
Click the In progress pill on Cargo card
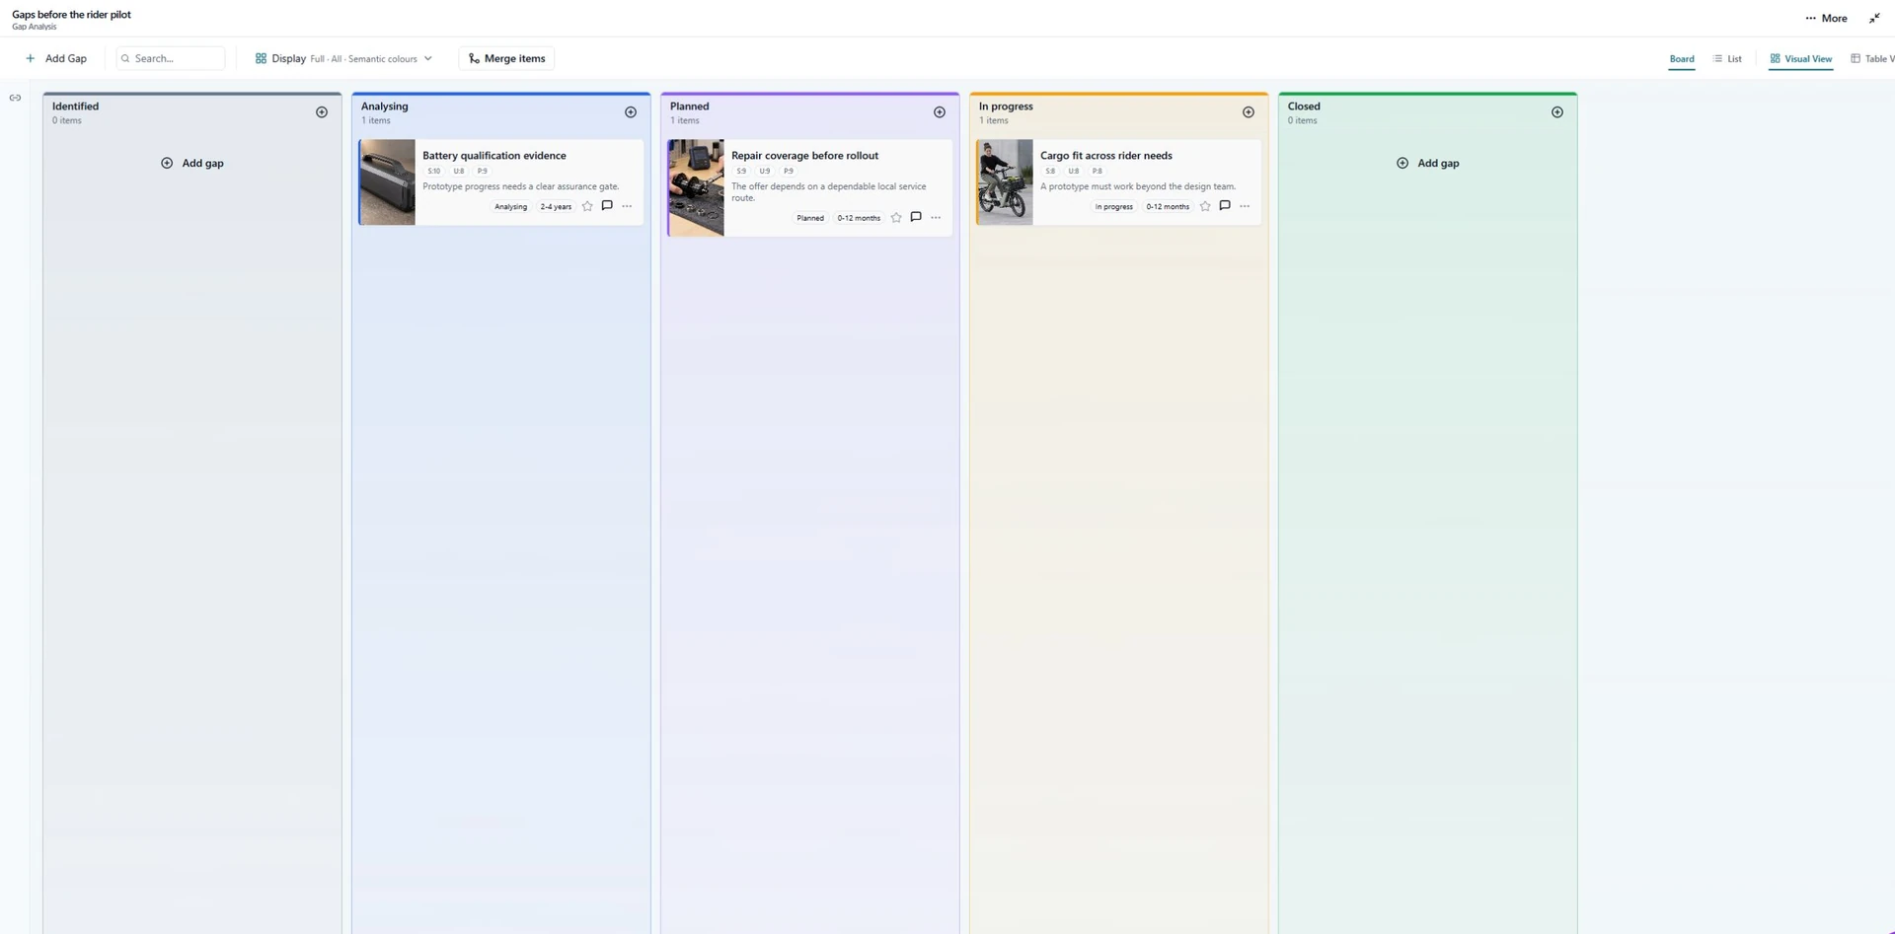(1113, 207)
